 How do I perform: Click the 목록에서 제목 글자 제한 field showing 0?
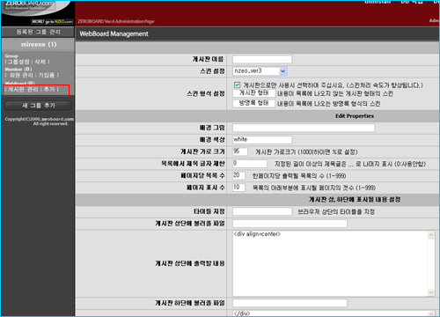[250, 164]
